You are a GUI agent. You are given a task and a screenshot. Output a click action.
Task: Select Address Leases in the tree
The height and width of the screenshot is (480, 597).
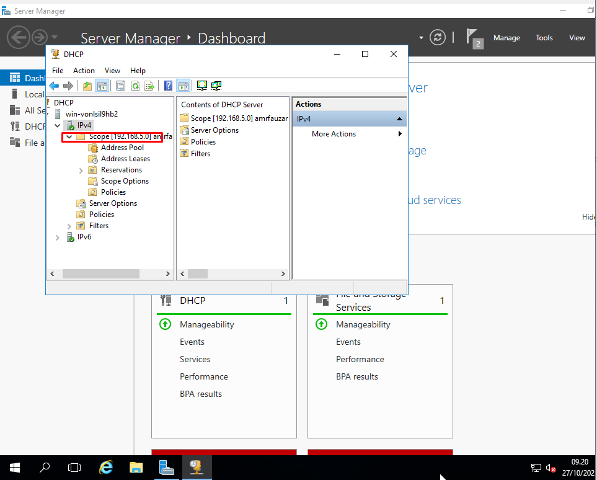[125, 159]
